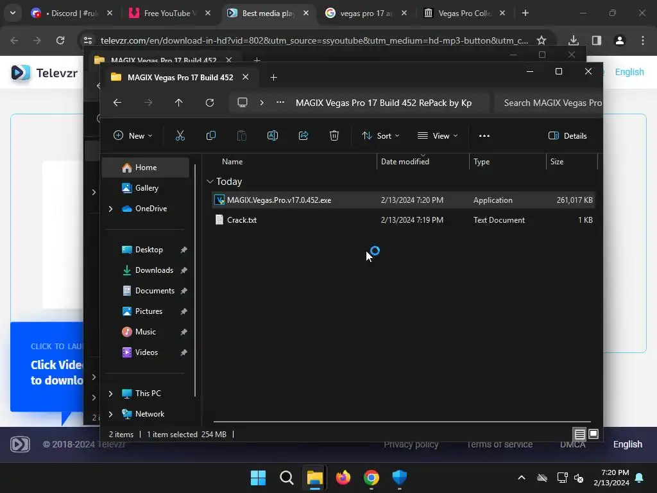This screenshot has height=493, width=657.
Task: Go up one folder level
Action: [x=179, y=103]
